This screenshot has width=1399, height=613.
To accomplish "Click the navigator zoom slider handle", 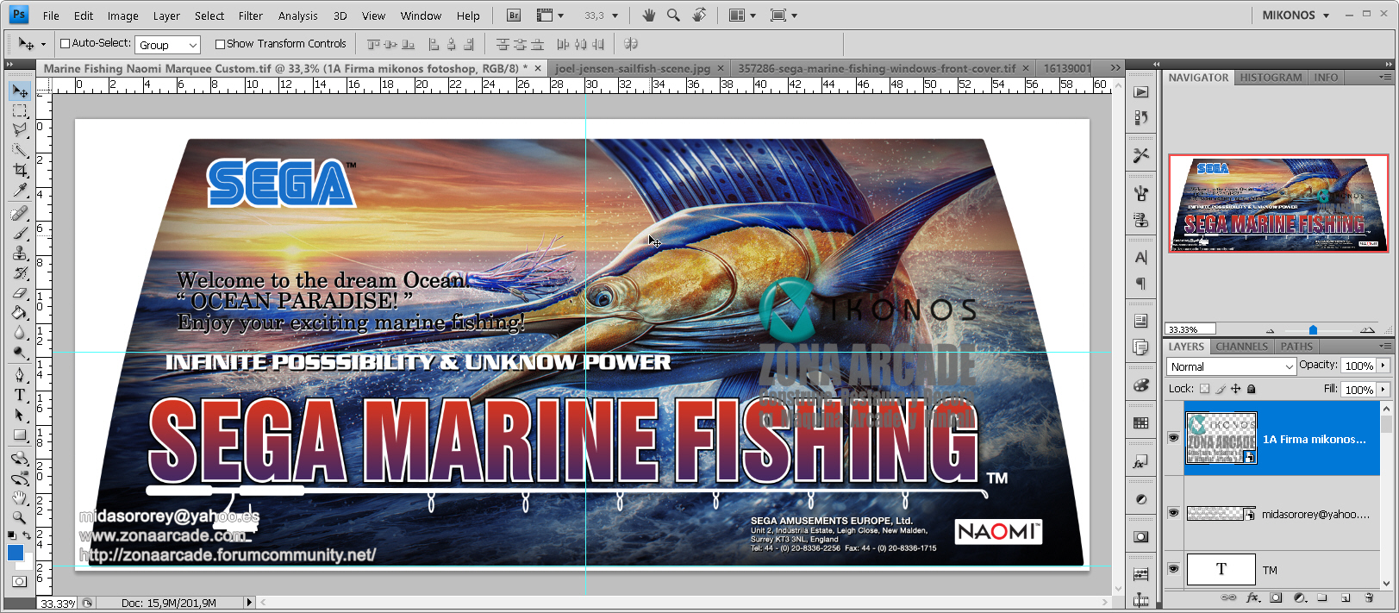I will point(1313,329).
